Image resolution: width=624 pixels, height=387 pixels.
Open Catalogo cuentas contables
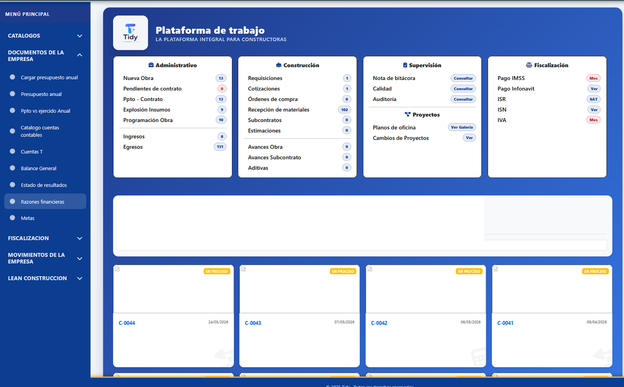coord(45,131)
